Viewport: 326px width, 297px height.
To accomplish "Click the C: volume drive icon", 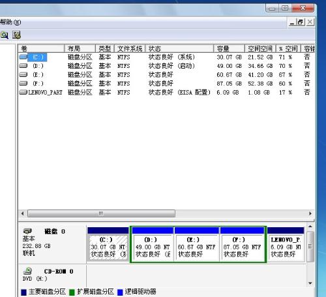I will 23,57.
